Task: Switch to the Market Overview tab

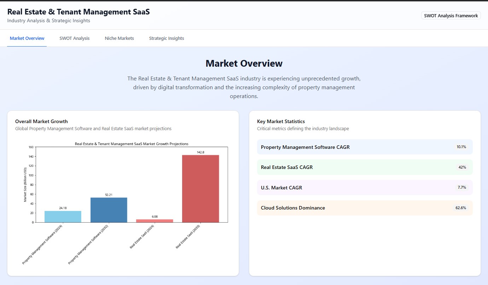Action: pyautogui.click(x=27, y=38)
